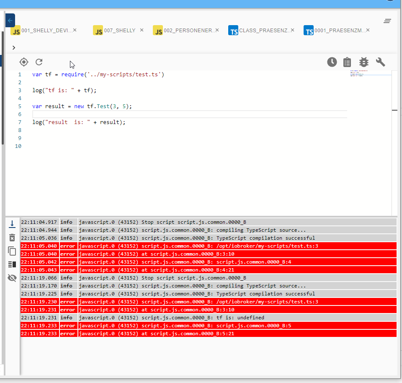This screenshot has width=402, height=383.
Task: Switch to the 007_SHELLY tab
Action: (x=120, y=31)
